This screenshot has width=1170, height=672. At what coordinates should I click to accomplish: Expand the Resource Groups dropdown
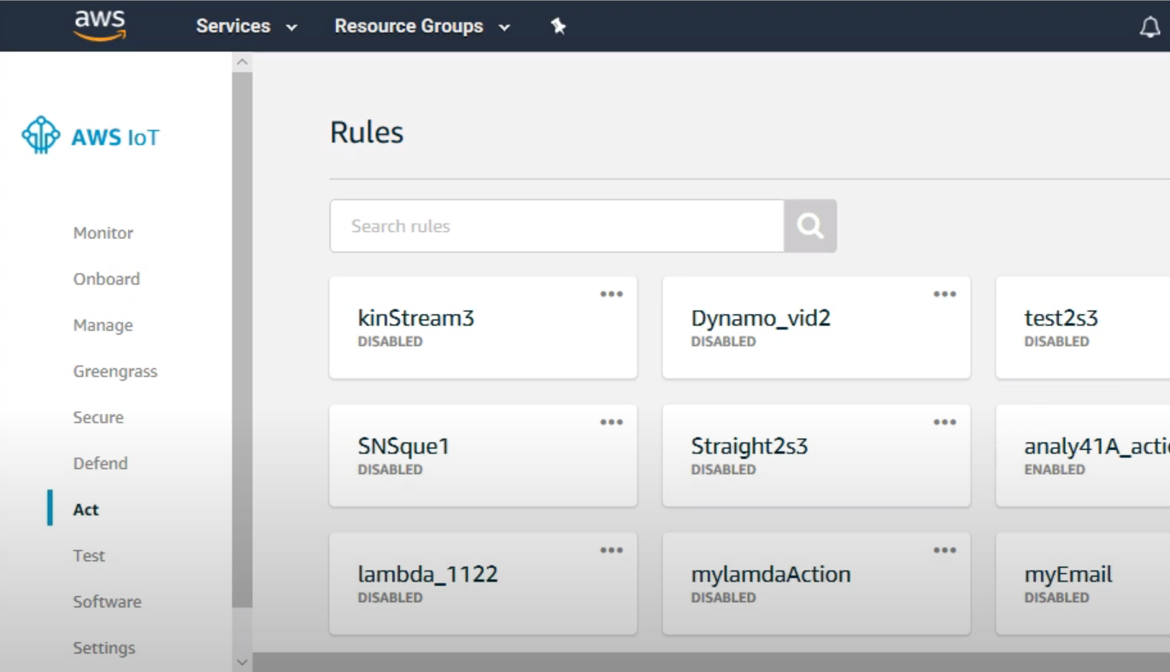422,26
